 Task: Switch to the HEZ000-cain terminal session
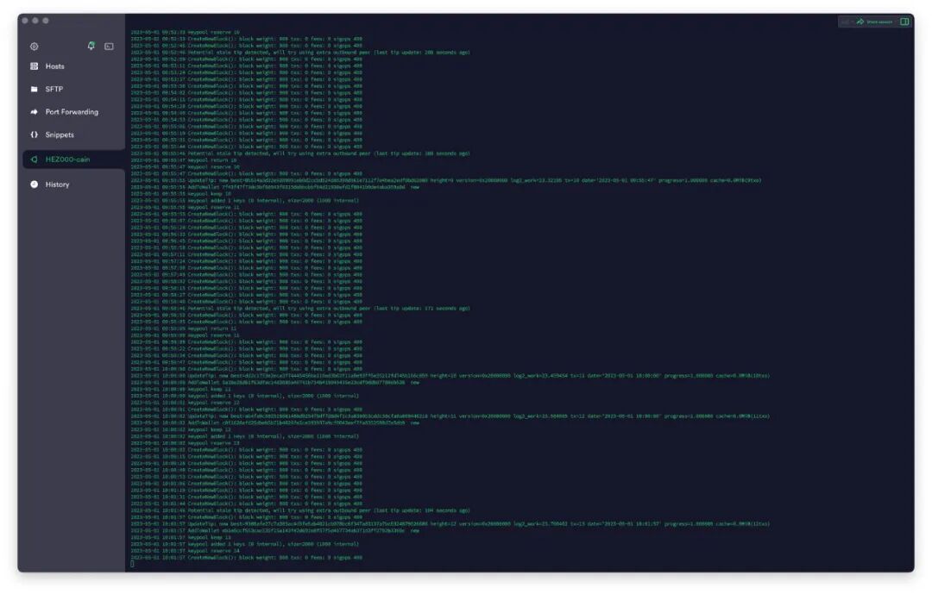[x=73, y=159]
